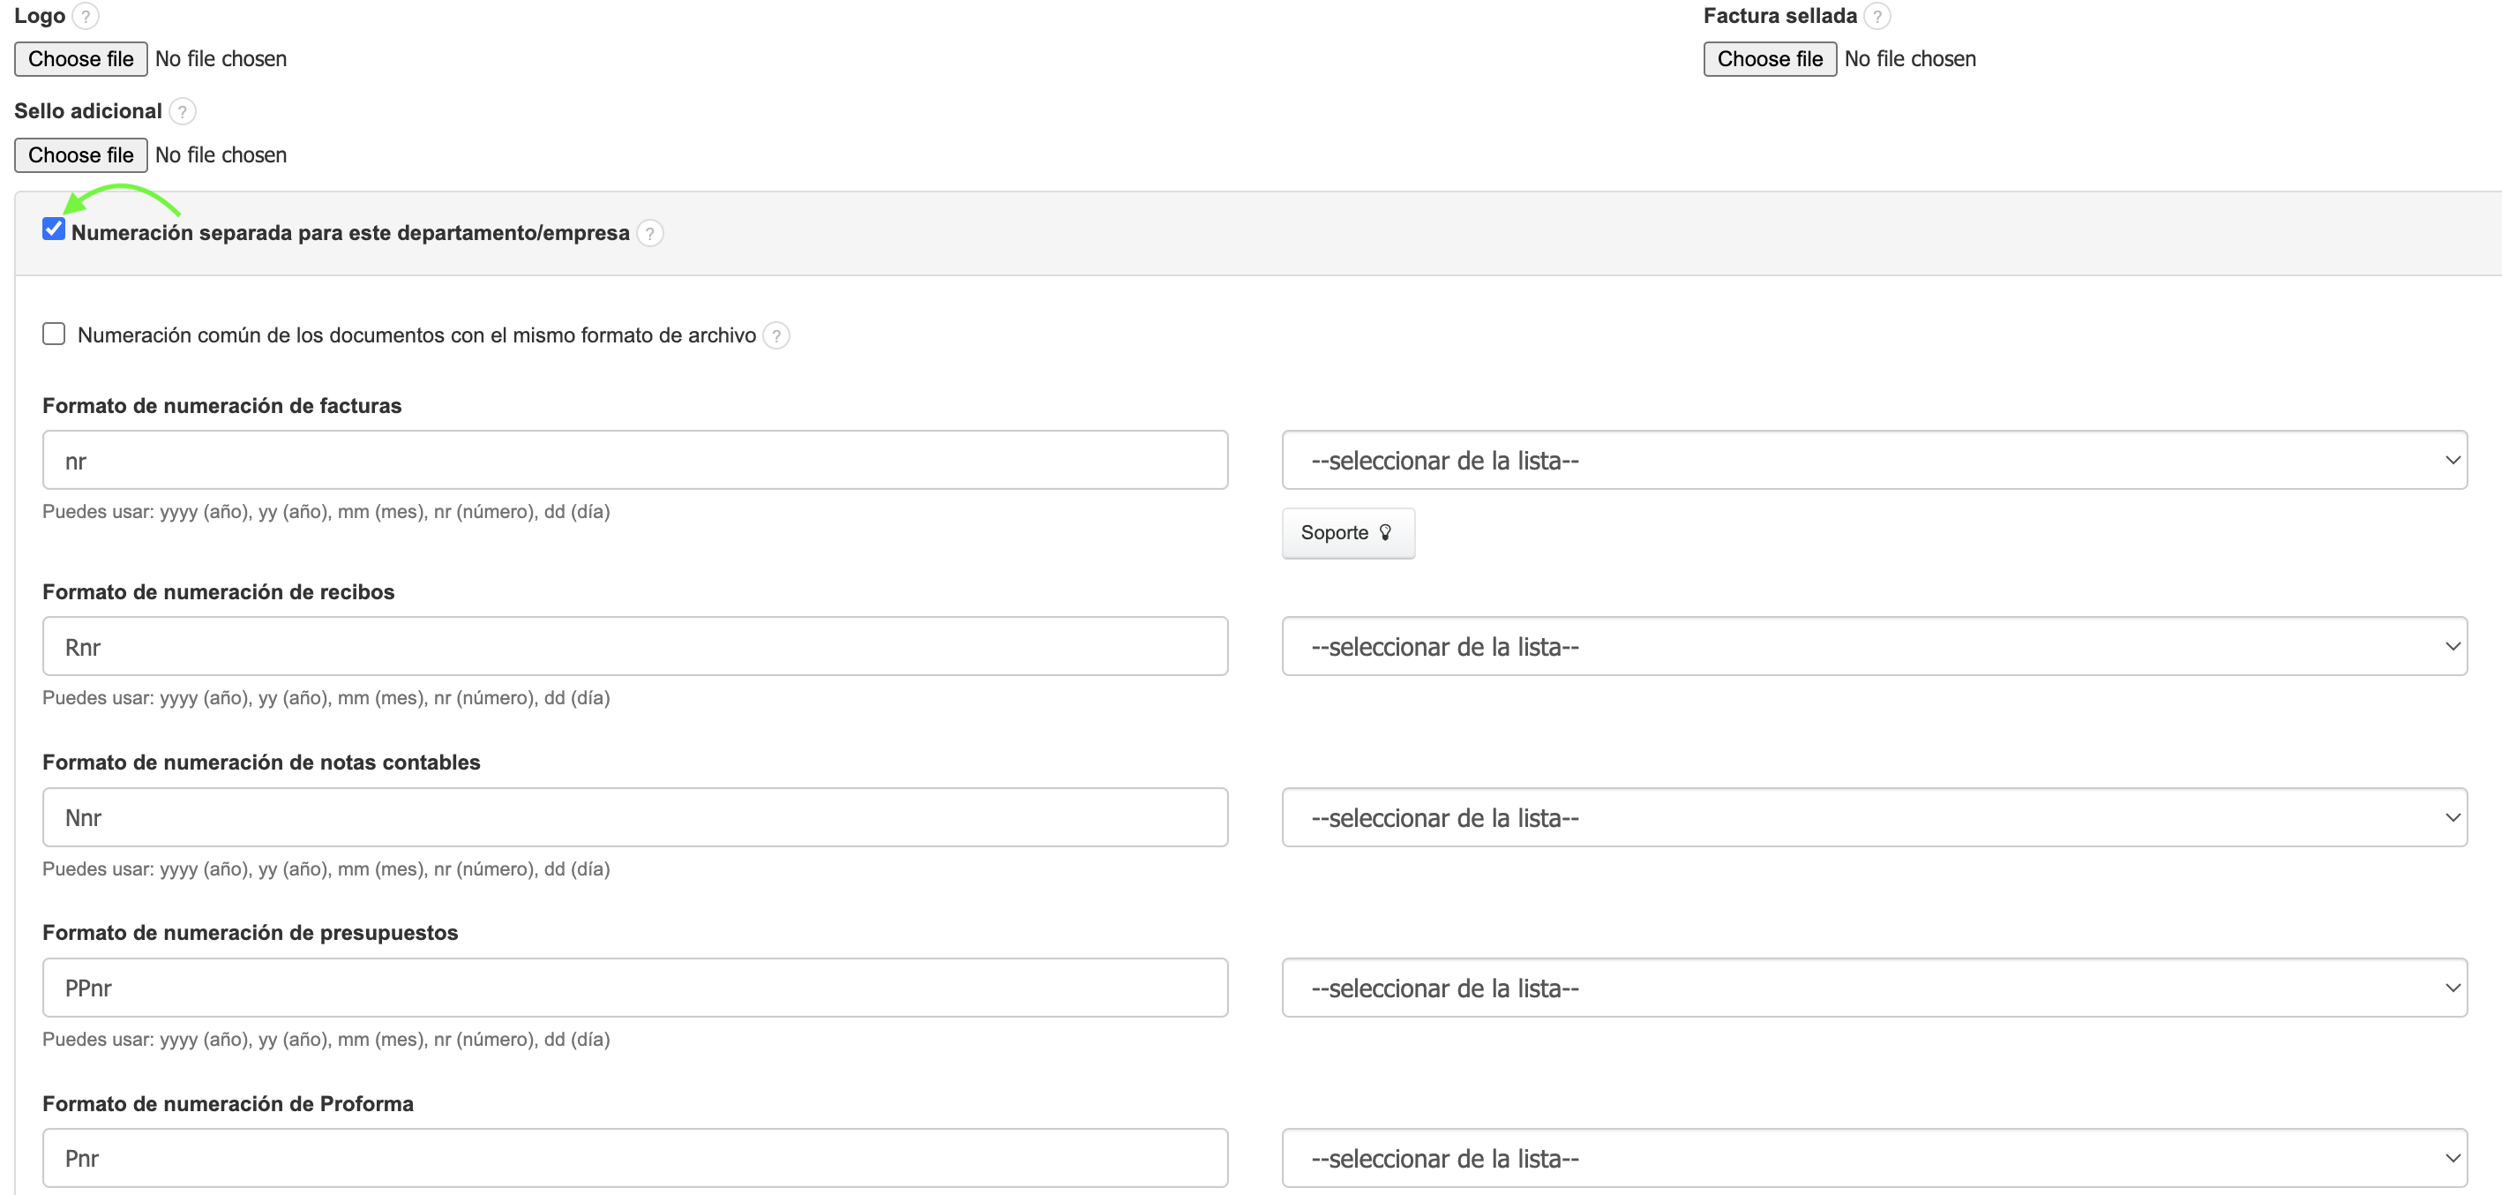This screenshot has width=2502, height=1195.
Task: Open the facturas format list dropdown
Action: pyautogui.click(x=1874, y=461)
